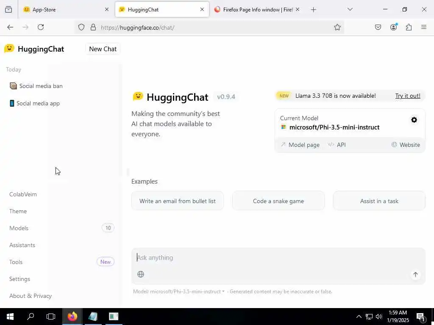Viewport: 434px width, 325px height.
Task: Open the volume speaker tray icon
Action: tap(379, 317)
